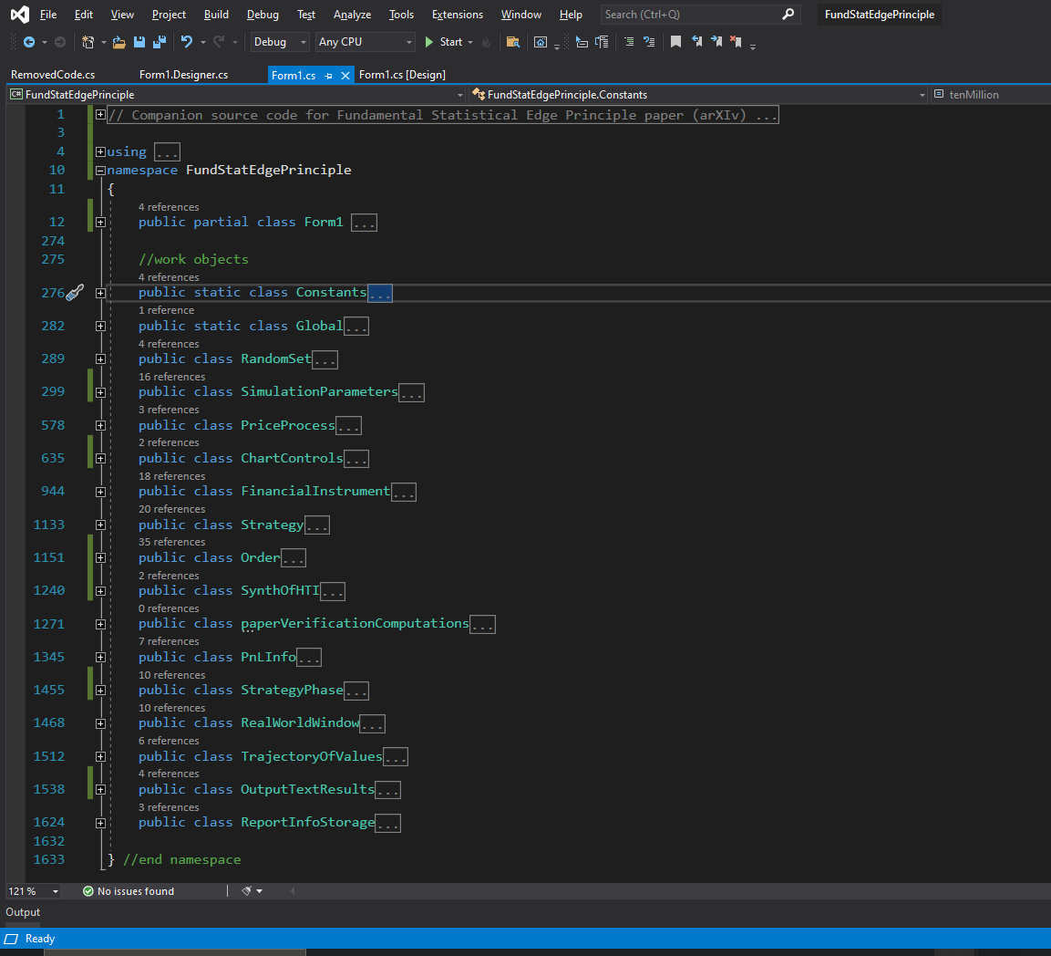Viewport: 1051px width, 956px height.
Task: Switch to the Form1.Designer.cs tab
Action: tap(183, 75)
